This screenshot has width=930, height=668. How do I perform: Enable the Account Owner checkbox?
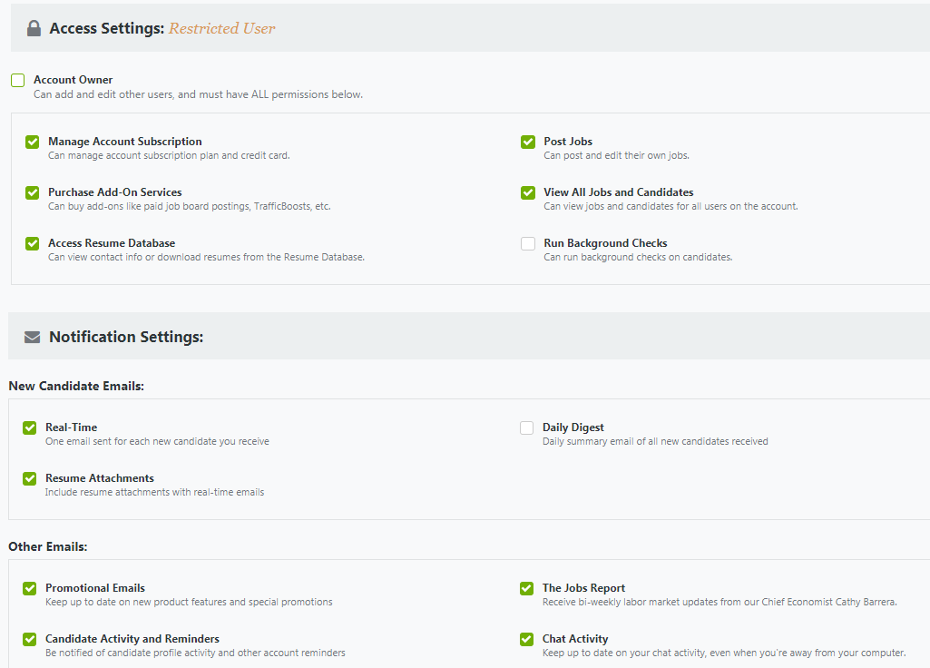(17, 80)
